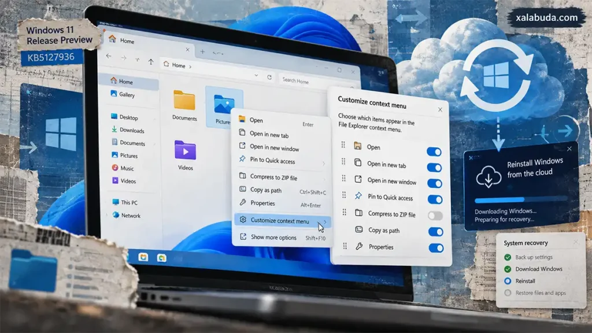Choose Open in new tab in context menu
The image size is (592, 333).
click(x=282, y=134)
